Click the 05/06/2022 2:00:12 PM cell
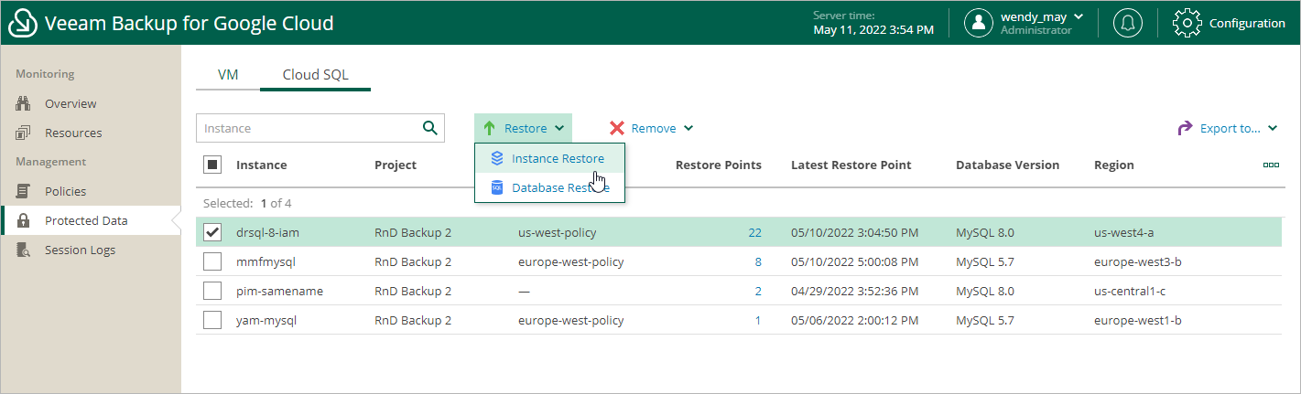The image size is (1301, 394). pyautogui.click(x=854, y=320)
